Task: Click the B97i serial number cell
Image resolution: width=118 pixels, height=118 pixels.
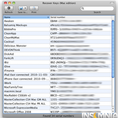Action: pos(80,50)
